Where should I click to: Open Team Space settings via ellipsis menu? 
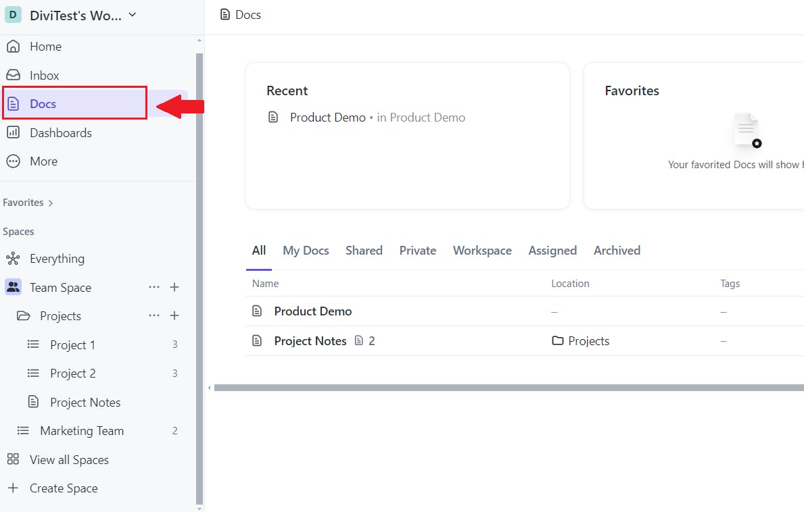click(x=153, y=287)
